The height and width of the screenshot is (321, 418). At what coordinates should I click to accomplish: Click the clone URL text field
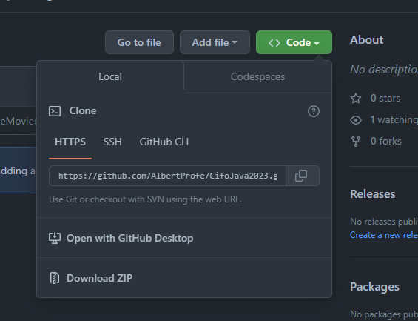tap(167, 176)
